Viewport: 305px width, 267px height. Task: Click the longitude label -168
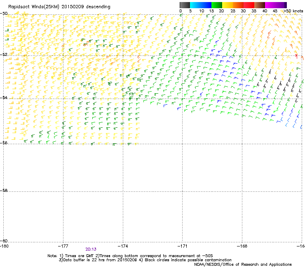pyautogui.click(x=242, y=246)
